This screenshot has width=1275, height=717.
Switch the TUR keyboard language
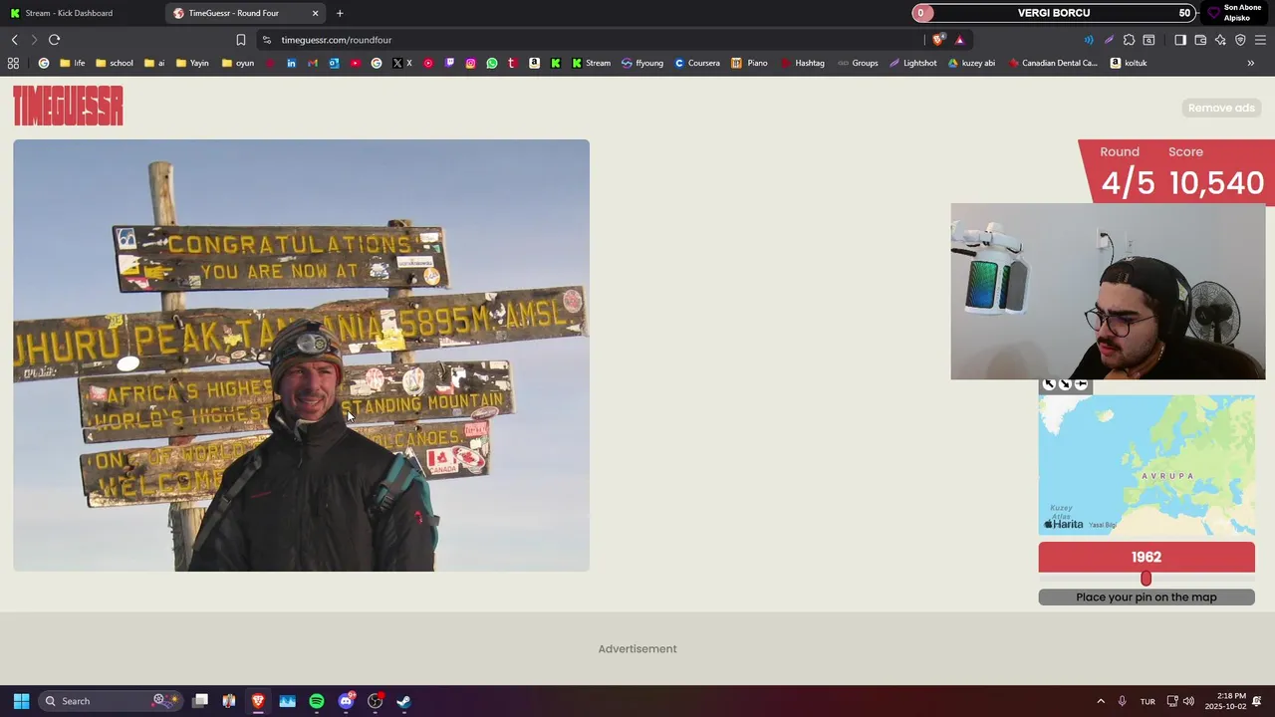[x=1147, y=701]
